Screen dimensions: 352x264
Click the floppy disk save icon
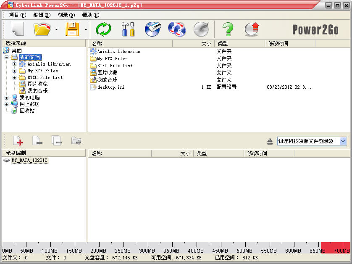pos(72,29)
